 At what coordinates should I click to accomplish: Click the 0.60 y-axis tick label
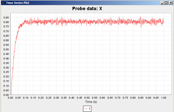(x=6, y=40)
